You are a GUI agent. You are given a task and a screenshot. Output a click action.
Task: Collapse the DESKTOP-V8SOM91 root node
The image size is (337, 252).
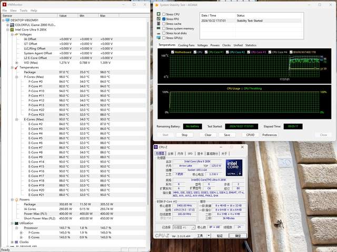(x=3, y=20)
